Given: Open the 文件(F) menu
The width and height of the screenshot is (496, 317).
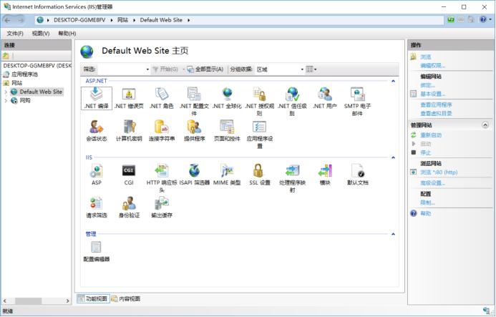Looking at the screenshot, I should (x=15, y=34).
